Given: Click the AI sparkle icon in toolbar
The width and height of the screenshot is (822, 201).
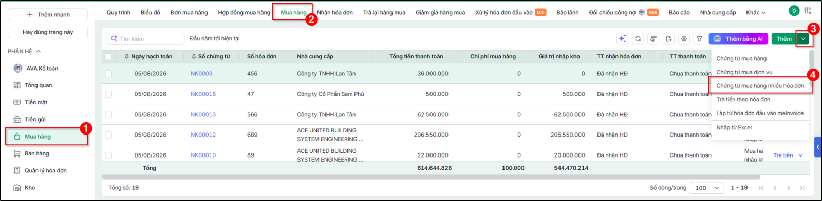Looking at the screenshot, I should click(x=623, y=39).
